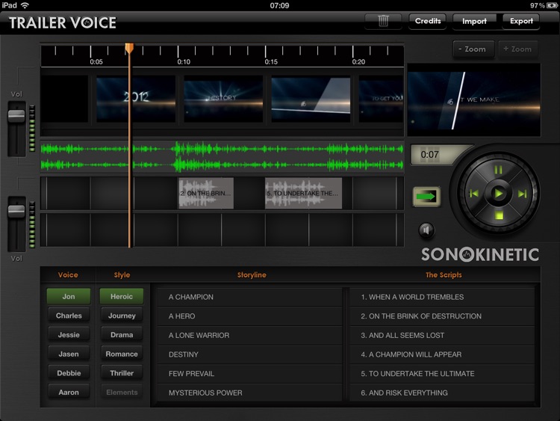Zoom out timeline with - Zoom
Image resolution: width=560 pixels, height=421 pixels.
click(x=473, y=49)
